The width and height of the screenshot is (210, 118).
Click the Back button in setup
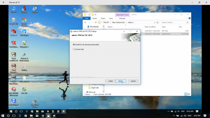[x=110, y=81]
